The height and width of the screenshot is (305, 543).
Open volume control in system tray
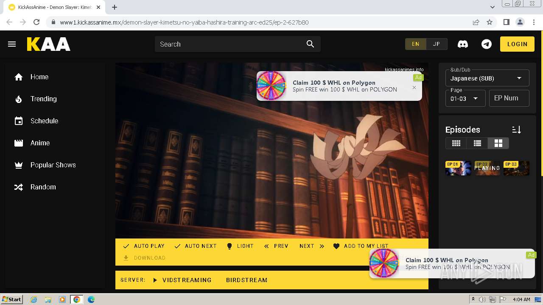[482, 299]
